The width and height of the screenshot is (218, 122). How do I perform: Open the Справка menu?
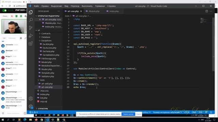point(111,6)
